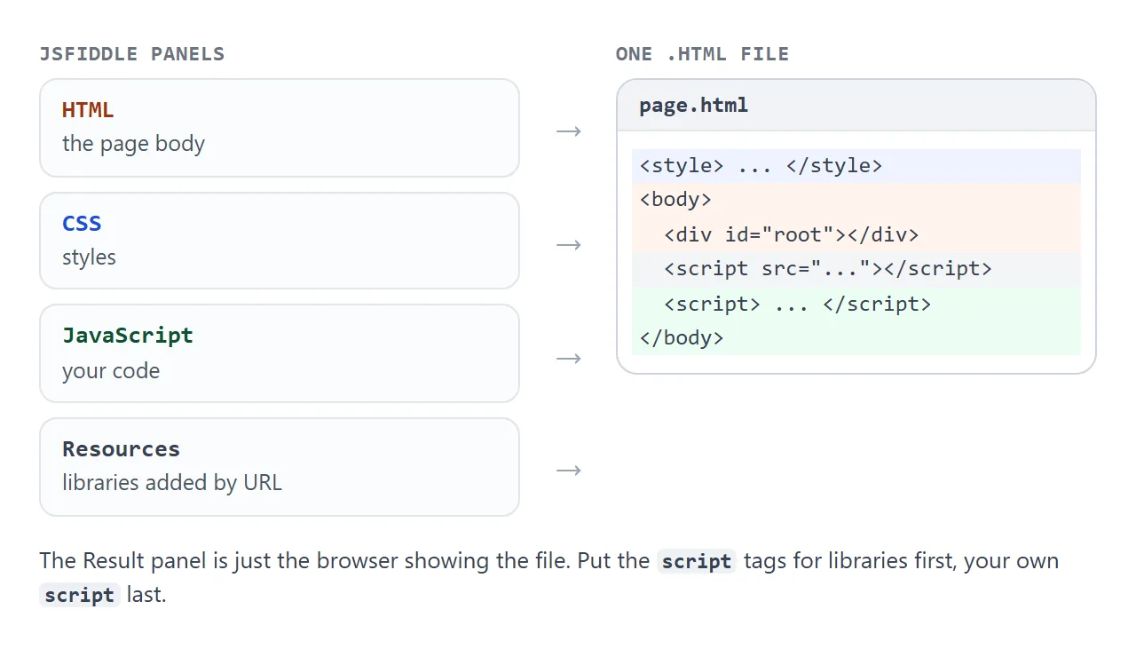Viewport: 1136px width, 657px height.
Task: Click the JavaScript panel card
Action: [x=280, y=353]
